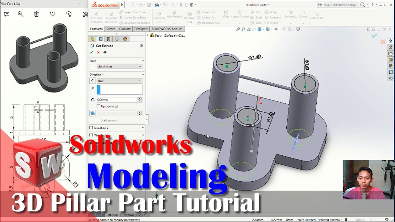Viewport: 395px width, 222px height.
Task: Click Reverse Direction button beside Blind
Action: point(92,81)
